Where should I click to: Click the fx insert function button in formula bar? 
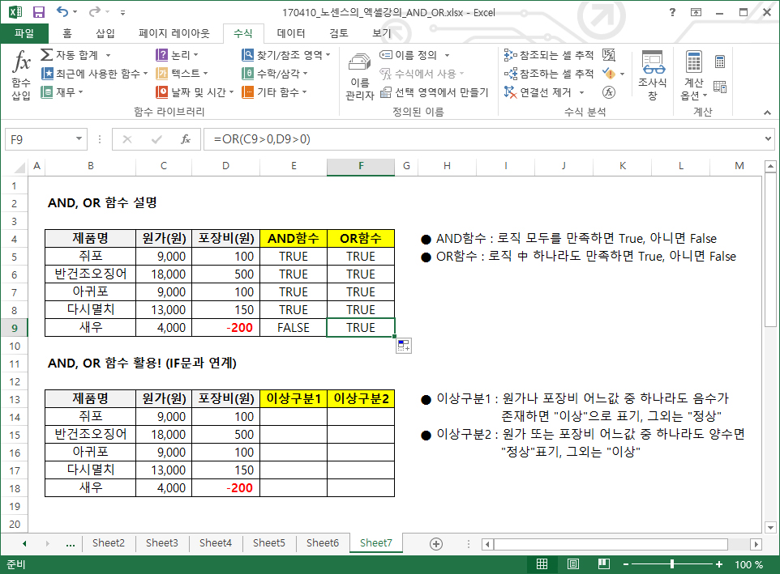[x=186, y=139]
